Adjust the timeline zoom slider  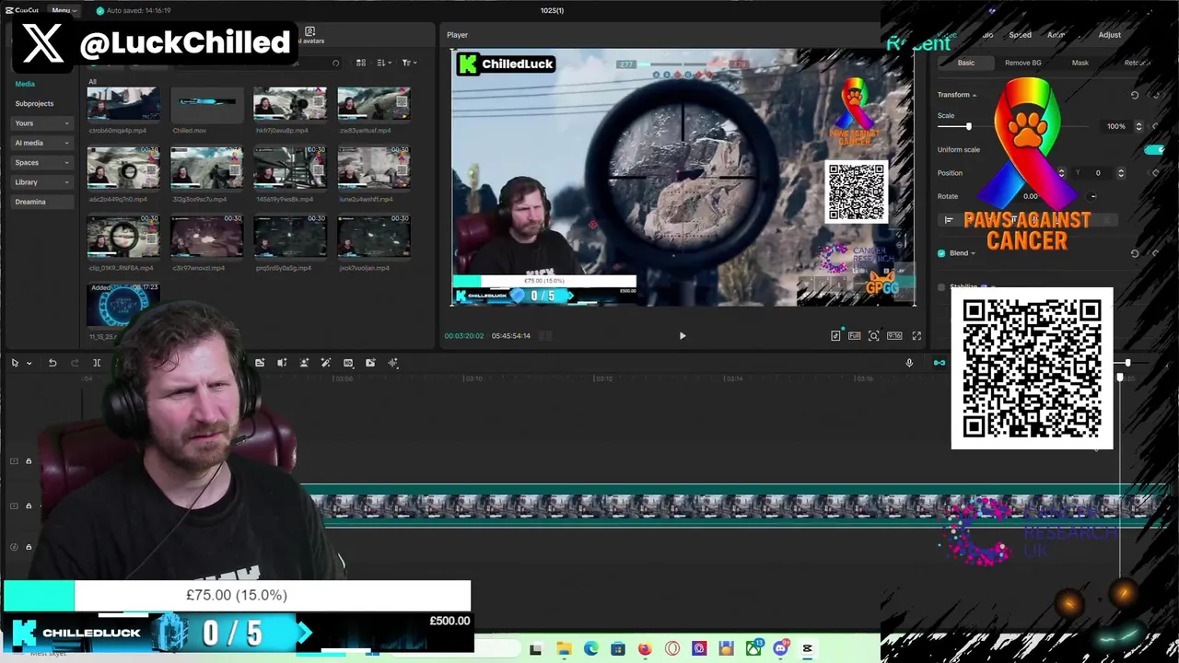pyautogui.click(x=1127, y=363)
